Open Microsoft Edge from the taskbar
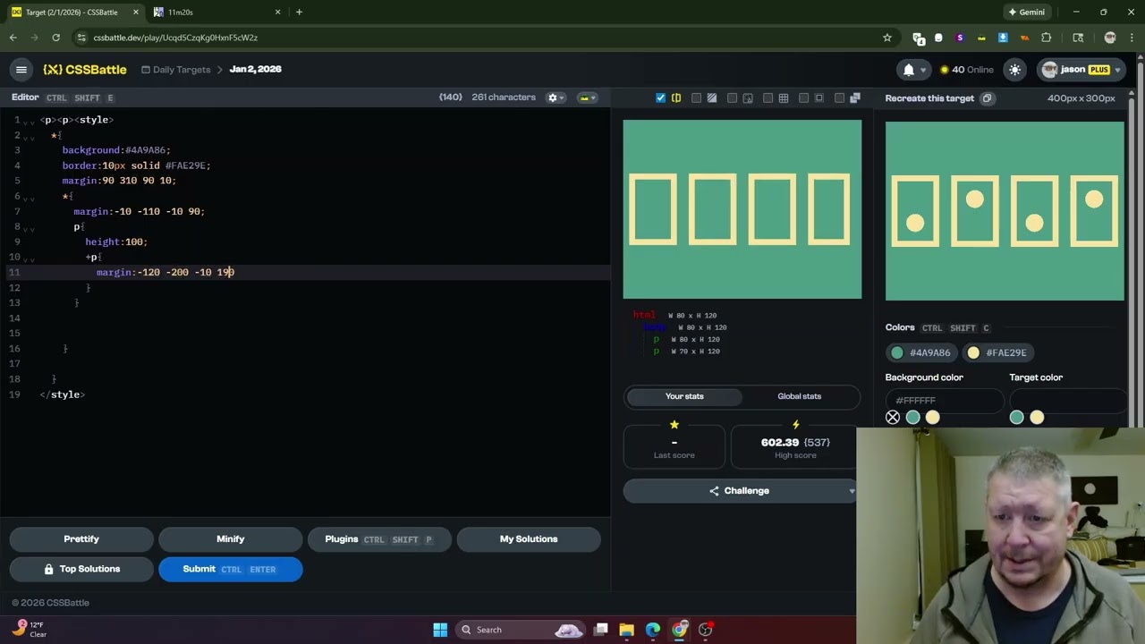Viewport: 1145px width, 644px height. coord(653,630)
